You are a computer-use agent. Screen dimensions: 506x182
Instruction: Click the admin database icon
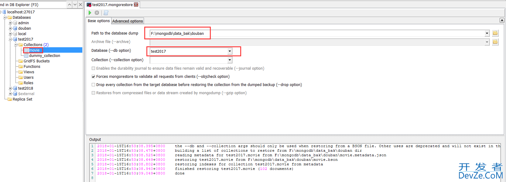[15, 23]
